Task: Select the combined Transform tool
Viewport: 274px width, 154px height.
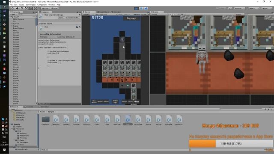Action: [x=35, y=9]
